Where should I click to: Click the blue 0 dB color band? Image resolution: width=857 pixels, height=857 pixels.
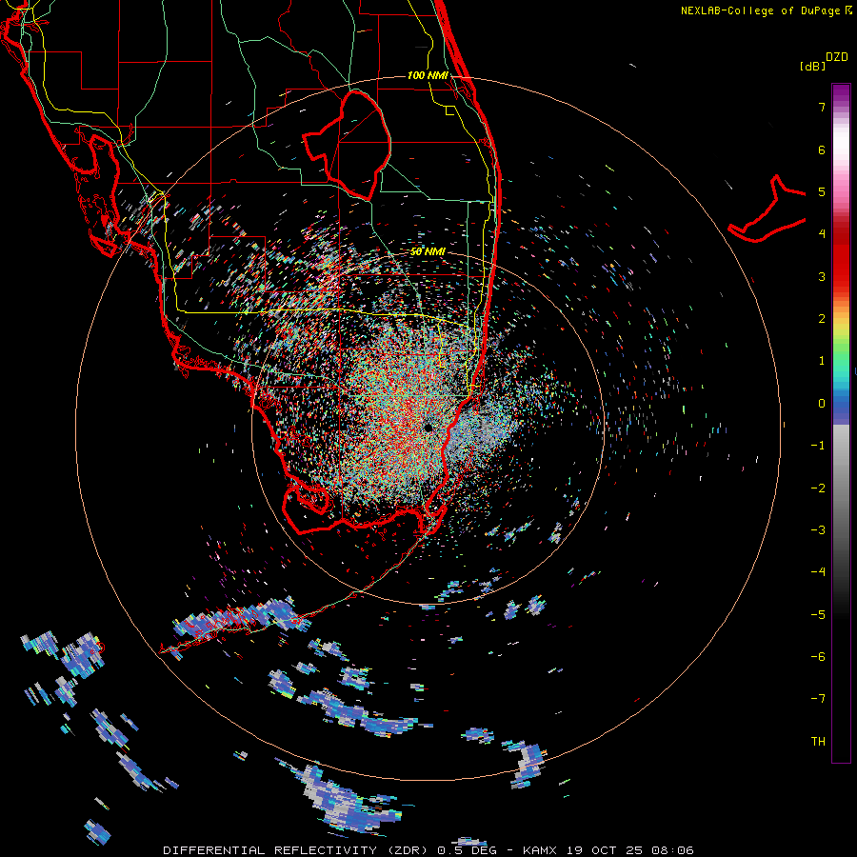tap(841, 406)
